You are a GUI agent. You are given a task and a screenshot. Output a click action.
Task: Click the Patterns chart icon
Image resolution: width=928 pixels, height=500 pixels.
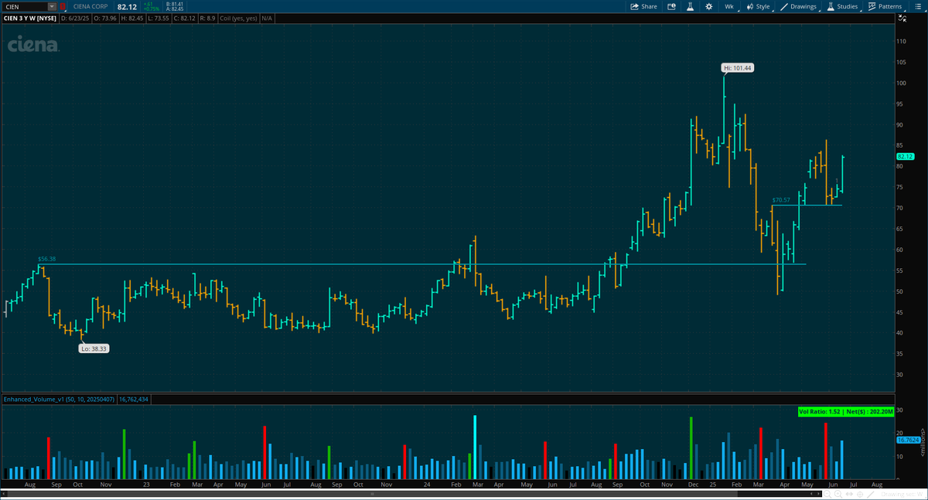point(872,6)
